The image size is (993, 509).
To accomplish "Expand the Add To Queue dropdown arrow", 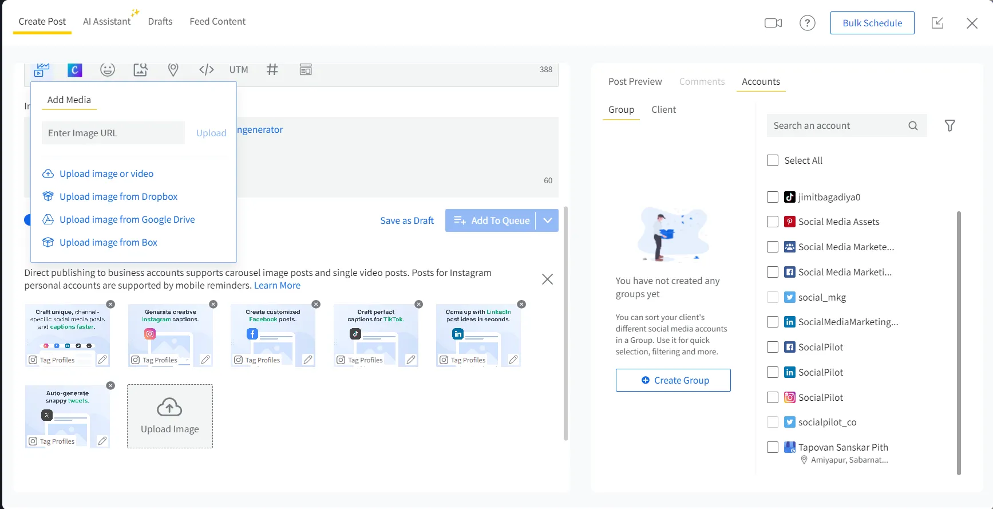I will pyautogui.click(x=547, y=220).
